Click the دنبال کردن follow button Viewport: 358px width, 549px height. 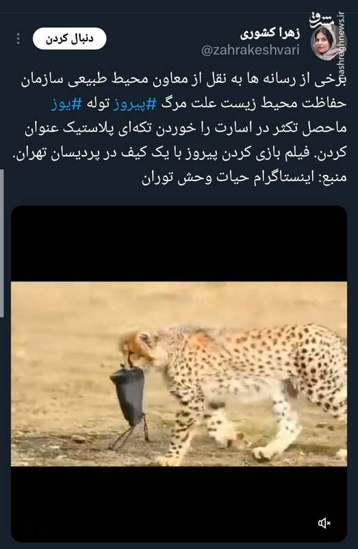(70, 38)
